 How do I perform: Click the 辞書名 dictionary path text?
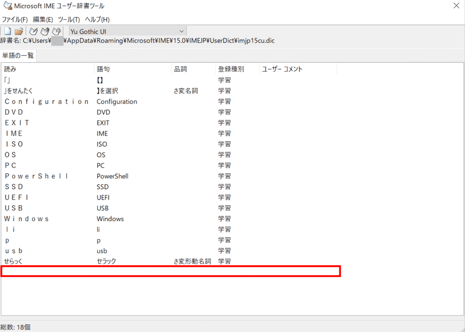coord(137,41)
